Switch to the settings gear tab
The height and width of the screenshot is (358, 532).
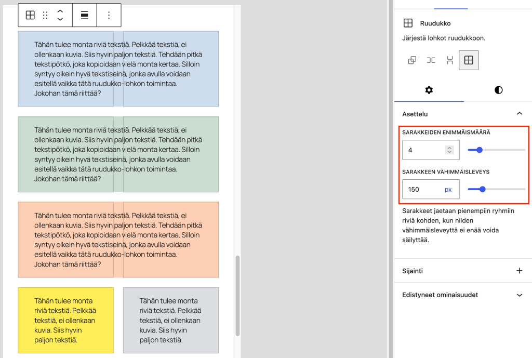click(x=429, y=90)
